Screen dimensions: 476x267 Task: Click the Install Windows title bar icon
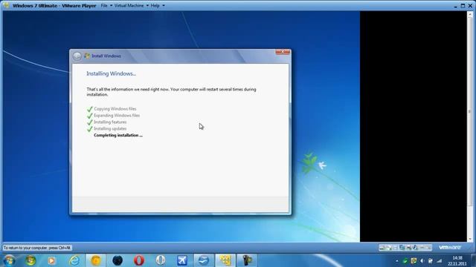point(87,56)
